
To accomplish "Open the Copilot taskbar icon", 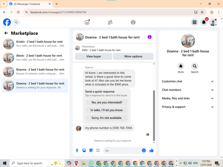I will [69, 163].
